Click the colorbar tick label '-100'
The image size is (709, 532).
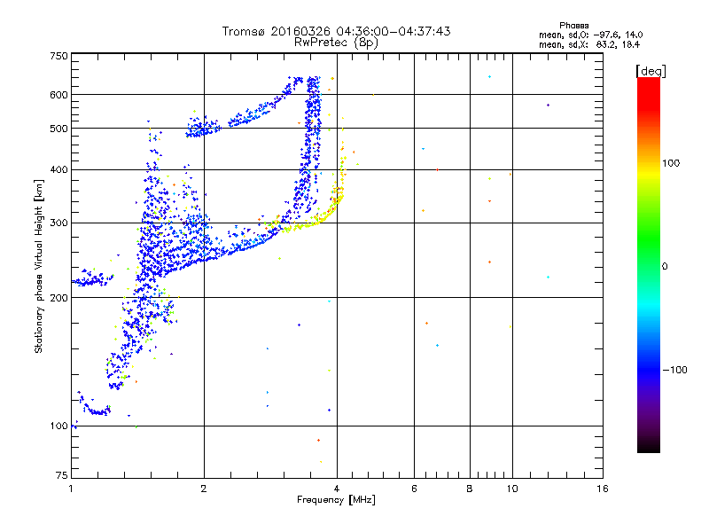click(x=675, y=370)
